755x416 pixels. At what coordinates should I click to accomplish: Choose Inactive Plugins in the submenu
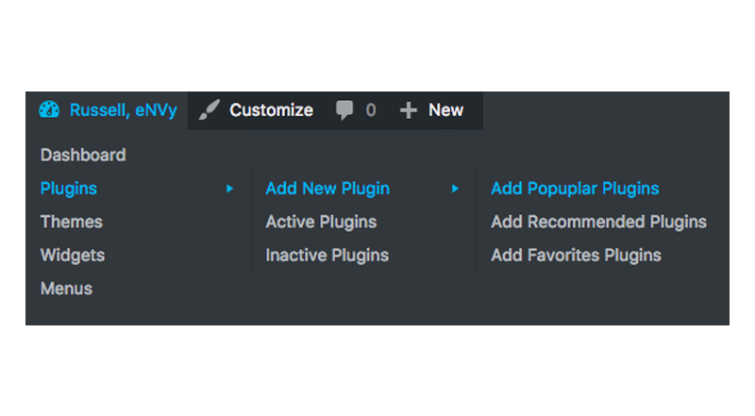point(327,256)
